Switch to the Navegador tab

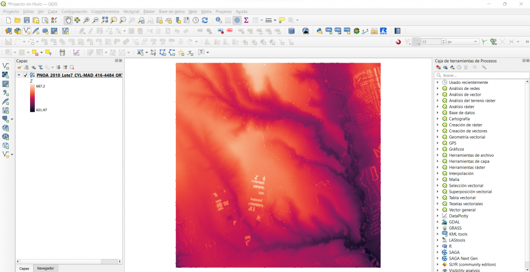click(x=46, y=268)
